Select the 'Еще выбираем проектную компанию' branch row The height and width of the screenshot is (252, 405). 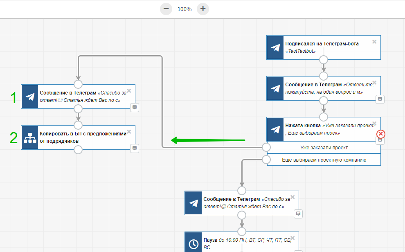click(x=324, y=160)
